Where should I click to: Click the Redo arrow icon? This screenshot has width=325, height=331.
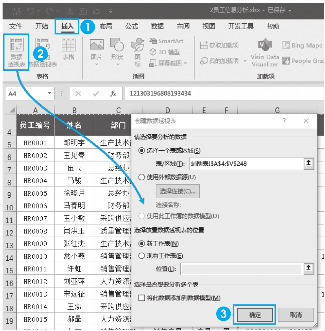click(x=50, y=11)
